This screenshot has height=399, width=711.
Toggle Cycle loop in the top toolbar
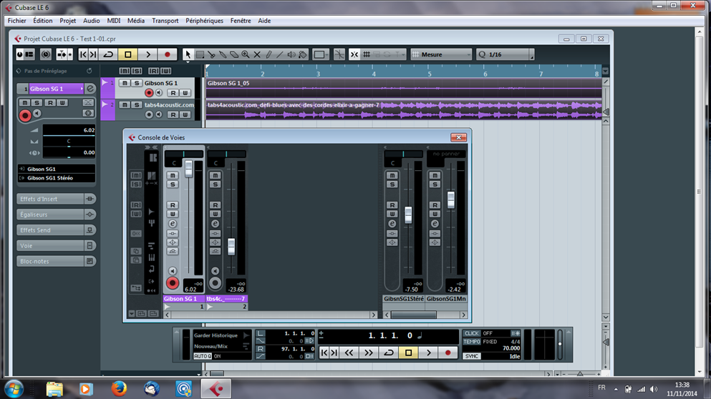(x=108, y=54)
